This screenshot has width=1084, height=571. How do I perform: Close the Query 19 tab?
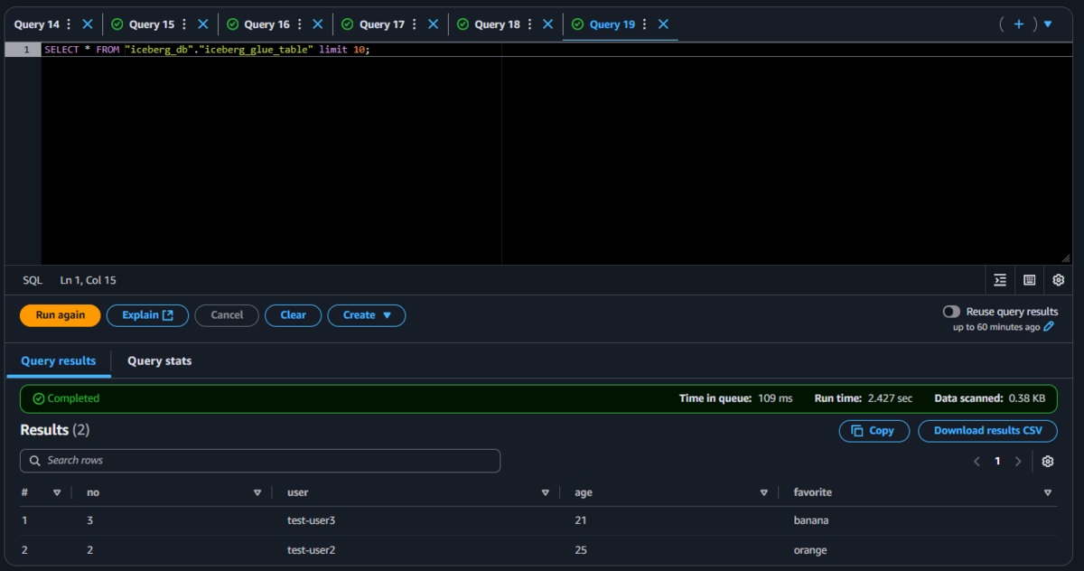click(x=663, y=24)
